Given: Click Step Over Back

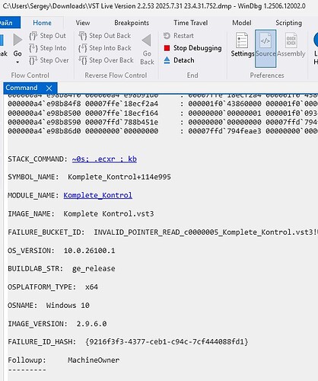Looking at the screenshot, I should click(x=106, y=60).
